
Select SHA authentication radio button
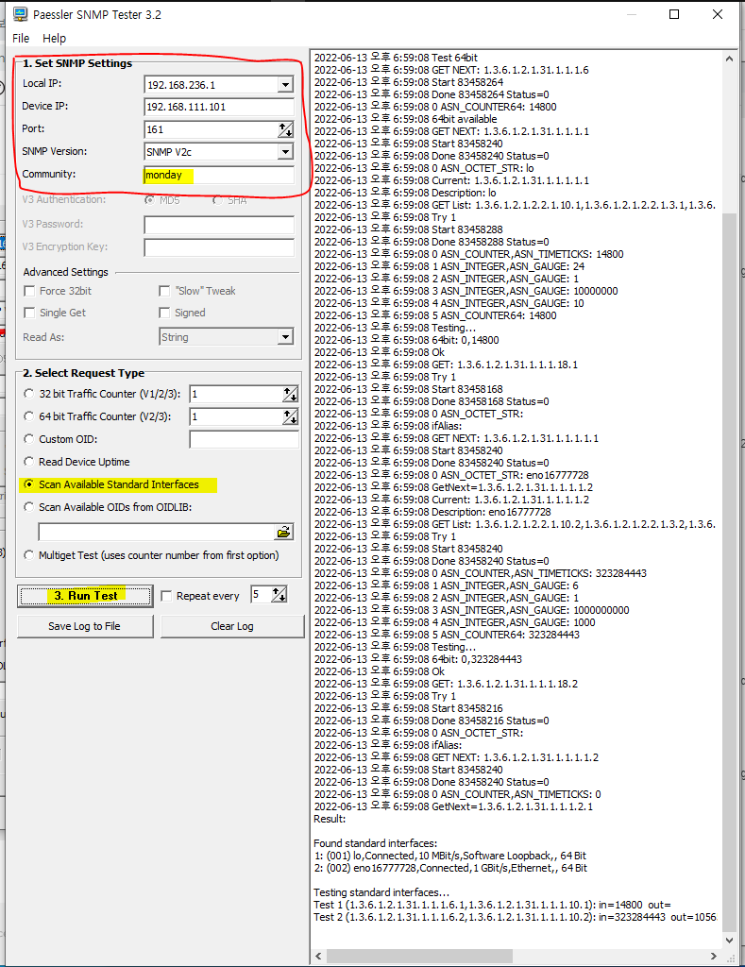[x=217, y=200]
